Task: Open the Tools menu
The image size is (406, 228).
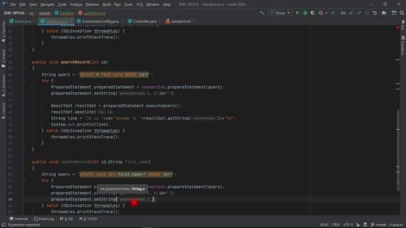Action: point(128,4)
